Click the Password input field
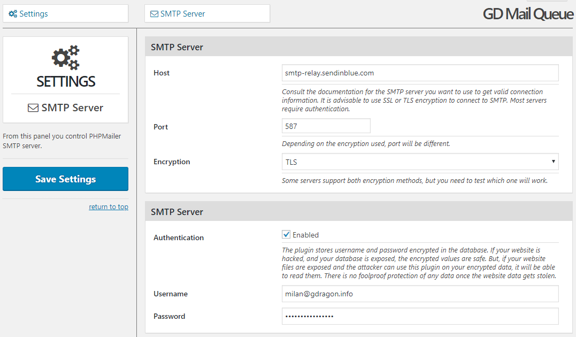 pyautogui.click(x=420, y=316)
